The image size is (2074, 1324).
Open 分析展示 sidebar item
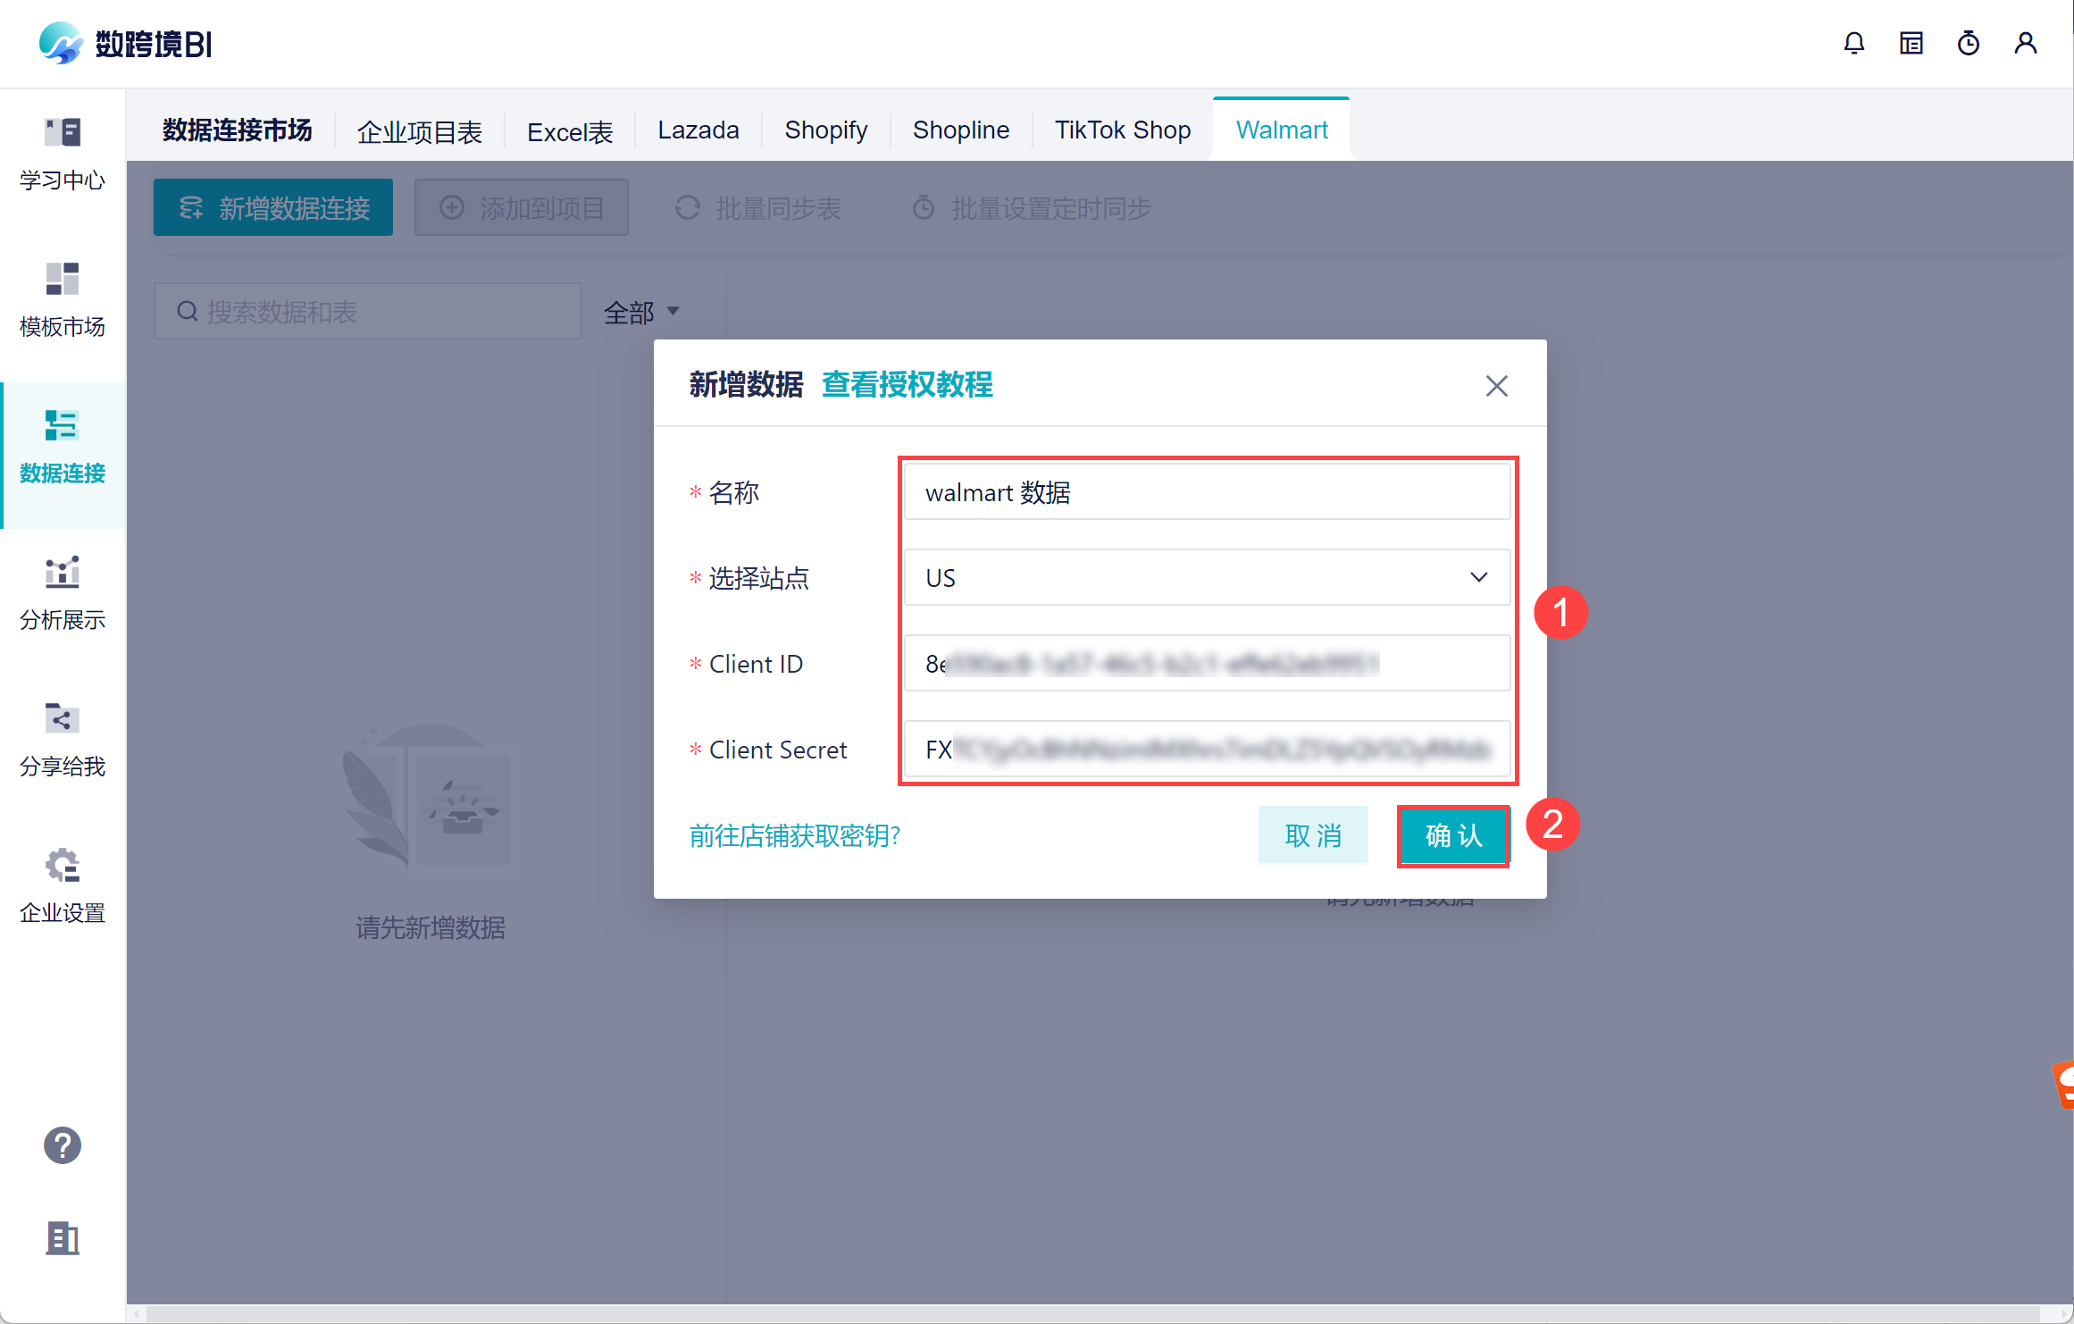[x=63, y=593]
